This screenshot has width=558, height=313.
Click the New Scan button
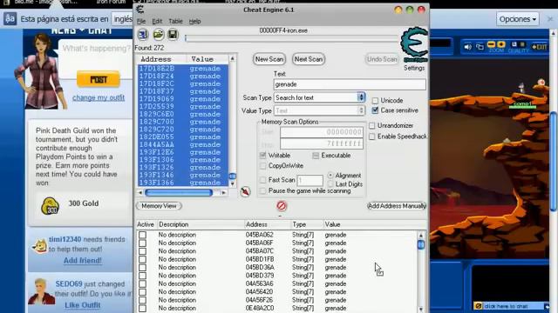point(269,59)
